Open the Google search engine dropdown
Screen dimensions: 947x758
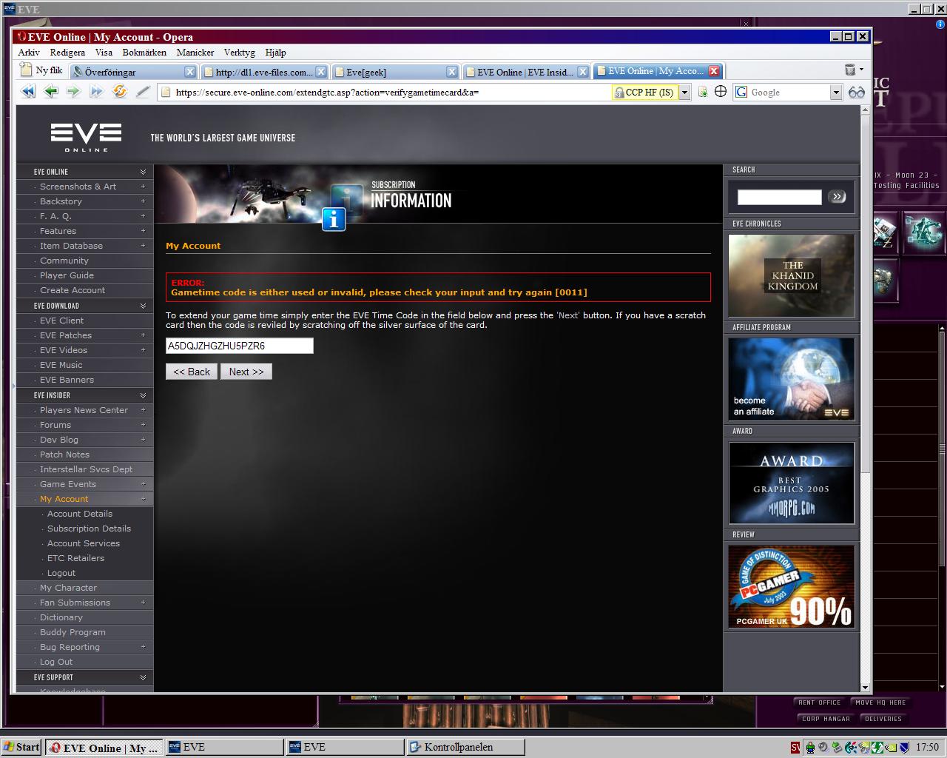tap(836, 92)
